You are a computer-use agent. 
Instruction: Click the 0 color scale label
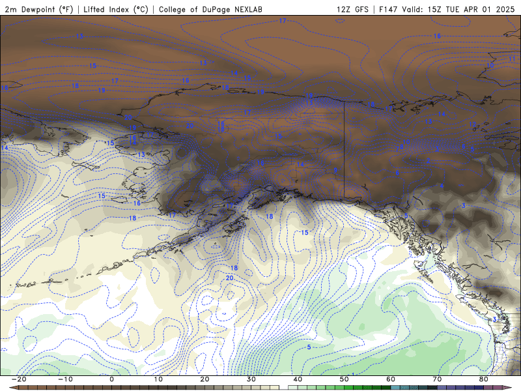pyautogui.click(x=111, y=379)
